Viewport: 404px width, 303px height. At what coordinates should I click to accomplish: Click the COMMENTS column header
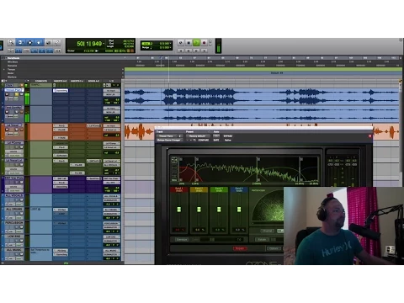pyautogui.click(x=41, y=81)
